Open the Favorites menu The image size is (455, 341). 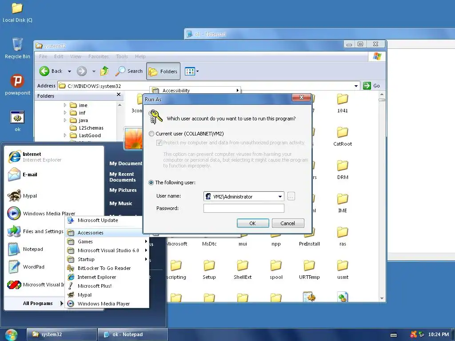click(x=99, y=56)
